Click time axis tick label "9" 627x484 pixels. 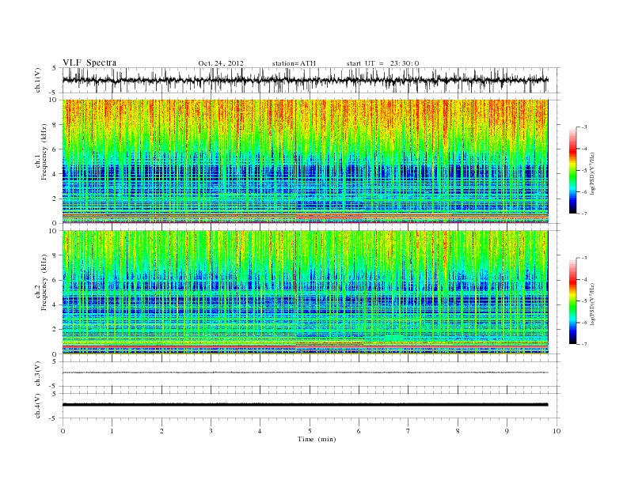point(507,431)
